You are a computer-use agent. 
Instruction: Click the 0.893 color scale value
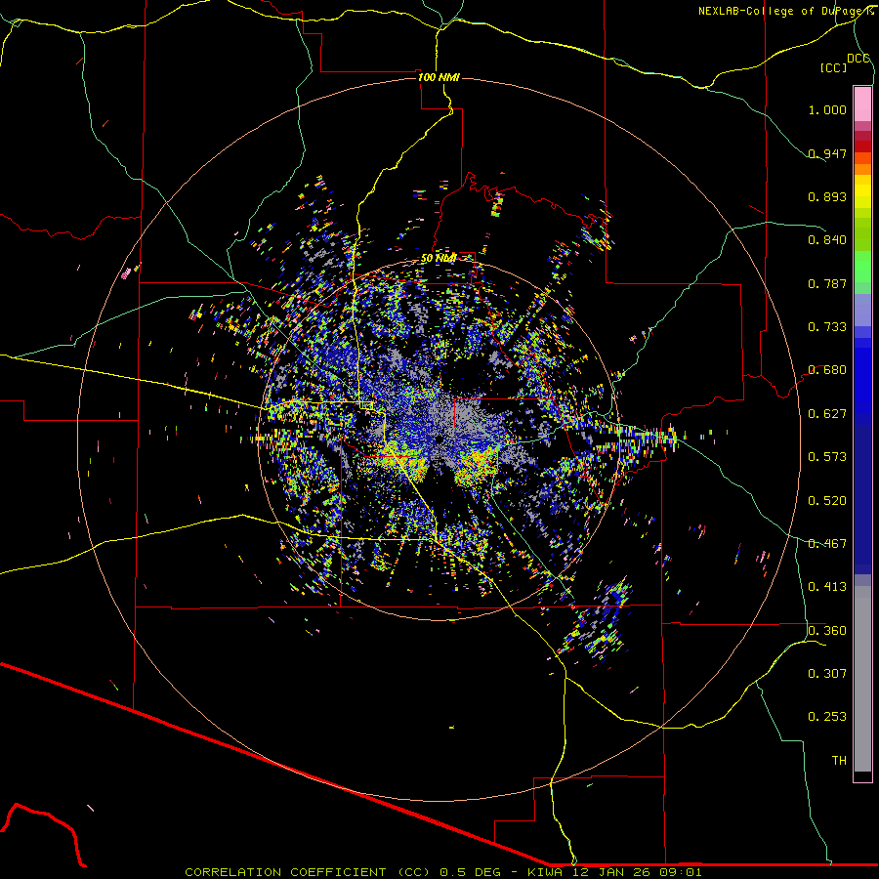(827, 196)
